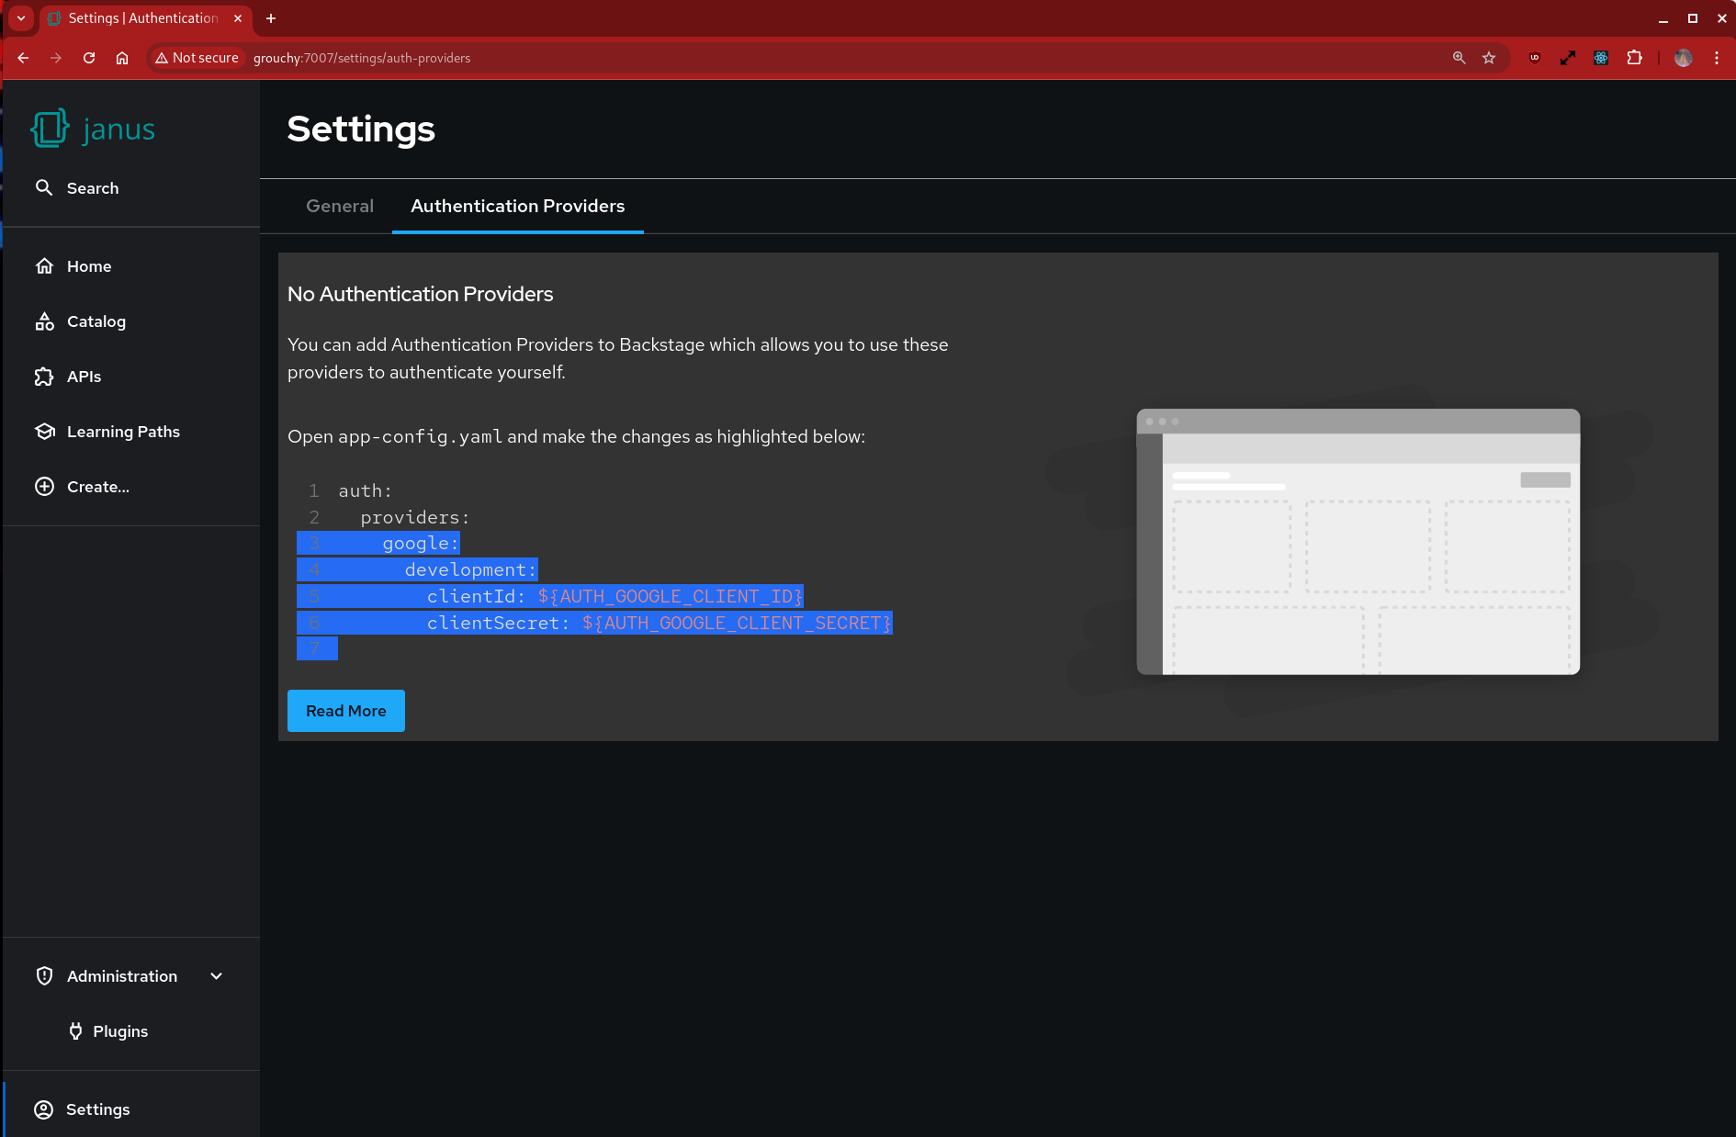Click the Search label in sidebar
1736x1137 pixels.
pos(93,188)
